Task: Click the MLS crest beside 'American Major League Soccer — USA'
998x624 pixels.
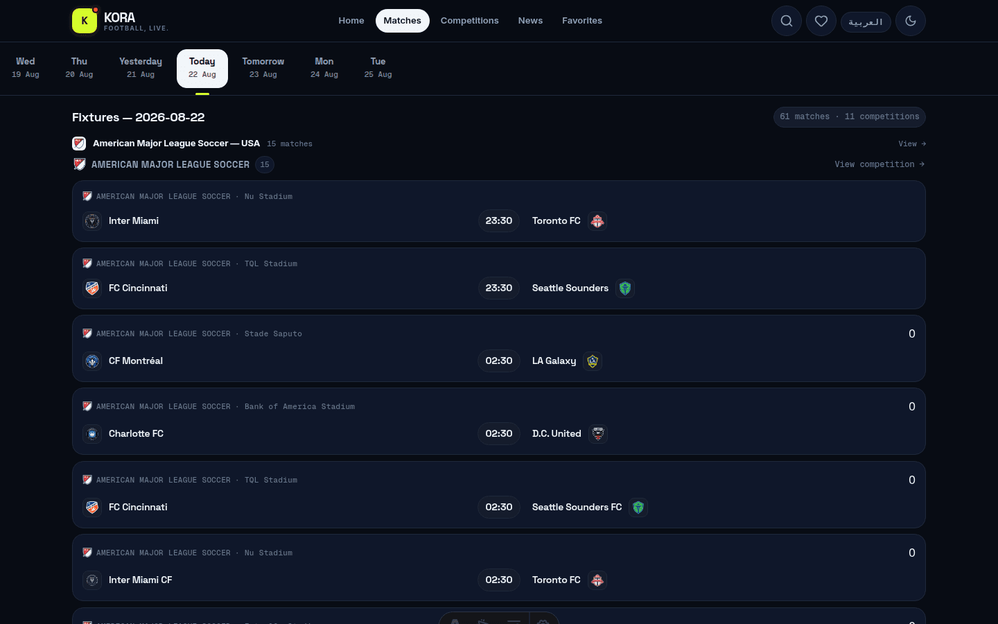Action: [79, 144]
